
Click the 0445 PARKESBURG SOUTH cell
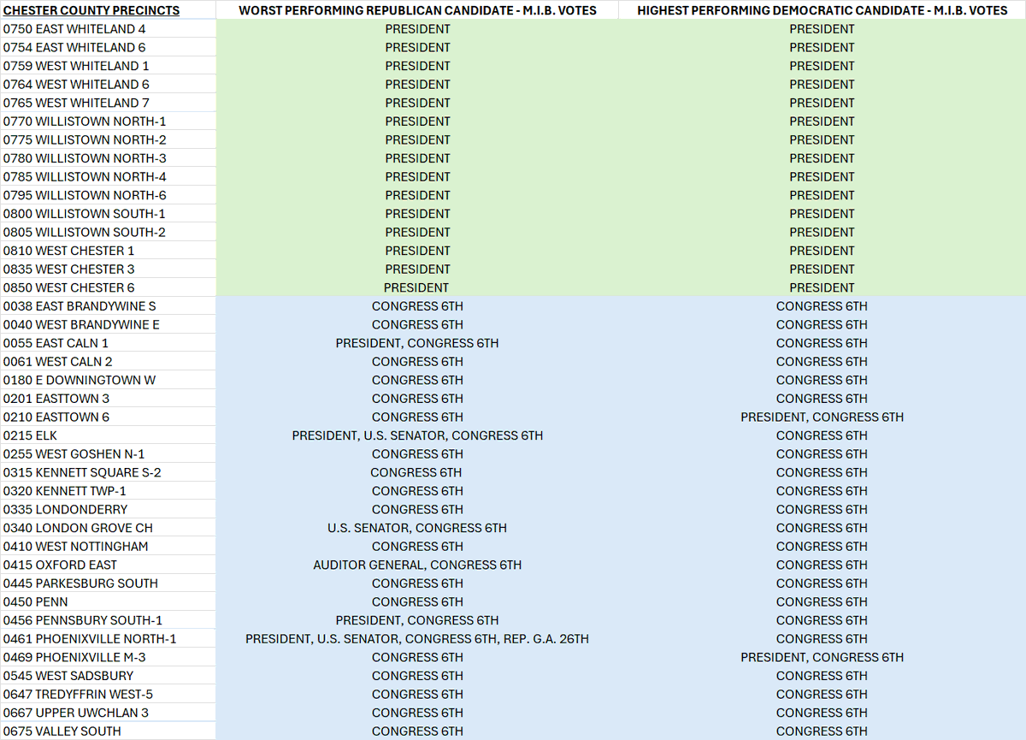(108, 583)
